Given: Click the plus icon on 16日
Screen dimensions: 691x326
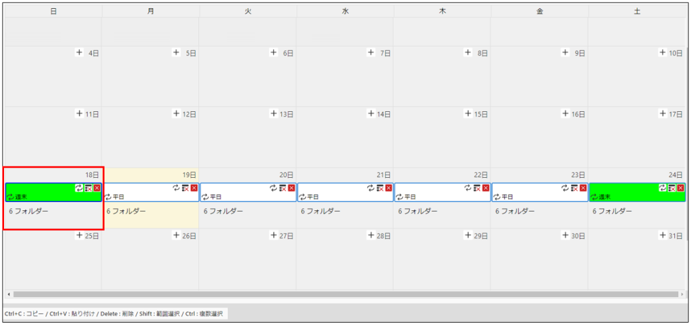Looking at the screenshot, I should pyautogui.click(x=565, y=114).
